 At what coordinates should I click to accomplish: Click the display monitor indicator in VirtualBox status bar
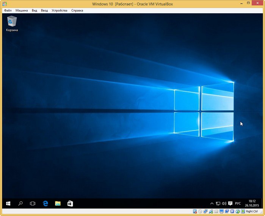pos(221,211)
